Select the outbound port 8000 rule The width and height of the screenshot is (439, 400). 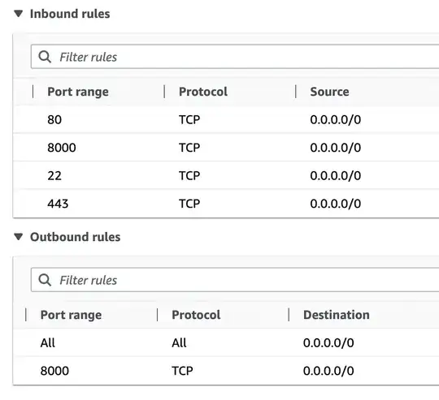(x=226, y=371)
